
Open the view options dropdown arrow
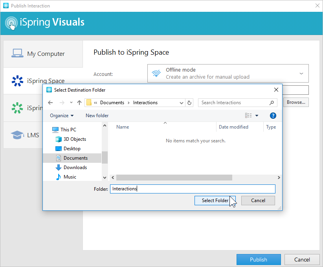coord(257,116)
